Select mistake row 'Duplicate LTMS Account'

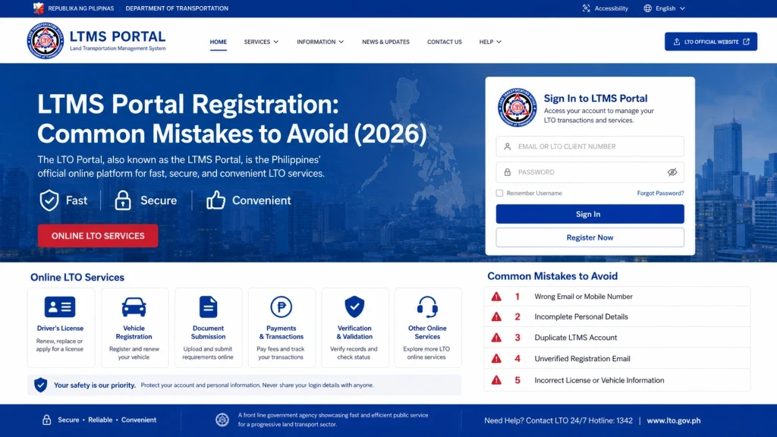(617, 338)
